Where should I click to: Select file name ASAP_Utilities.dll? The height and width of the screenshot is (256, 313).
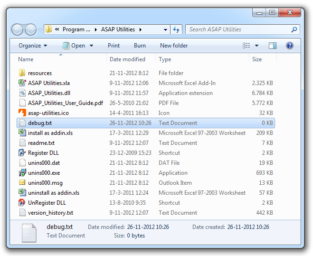pos(49,93)
